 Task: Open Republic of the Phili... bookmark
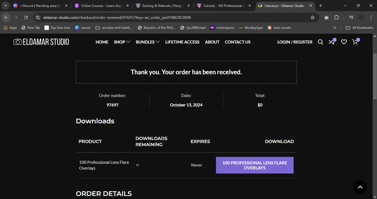tap(156, 28)
